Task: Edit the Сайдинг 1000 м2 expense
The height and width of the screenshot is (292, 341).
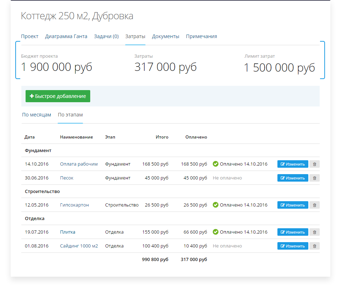Action: point(293,246)
